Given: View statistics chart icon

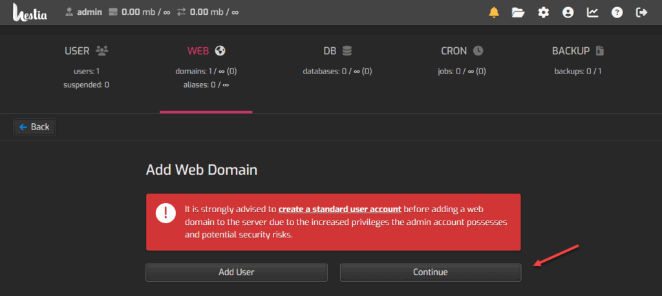Looking at the screenshot, I should click(592, 12).
